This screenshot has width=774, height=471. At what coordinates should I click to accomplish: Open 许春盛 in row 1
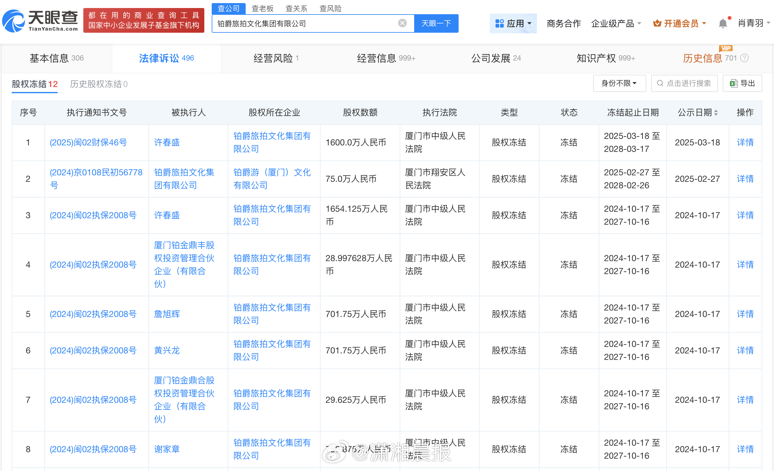pos(167,142)
